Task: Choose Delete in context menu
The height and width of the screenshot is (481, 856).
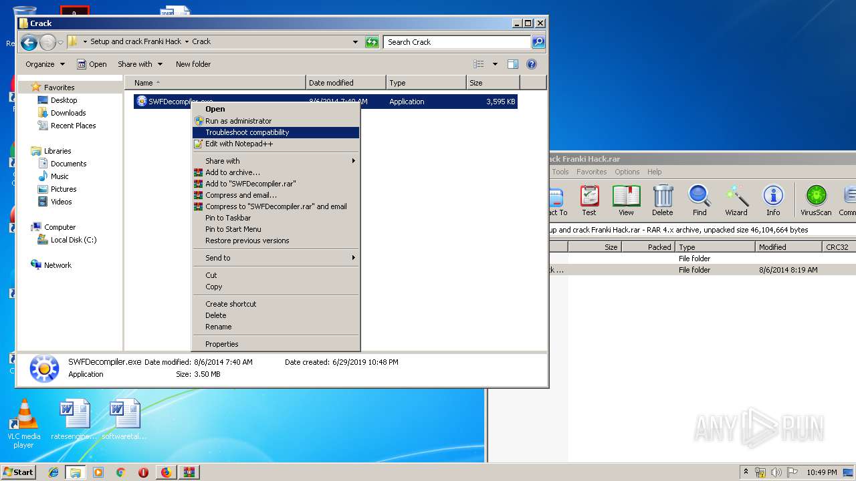Action: coord(276,315)
